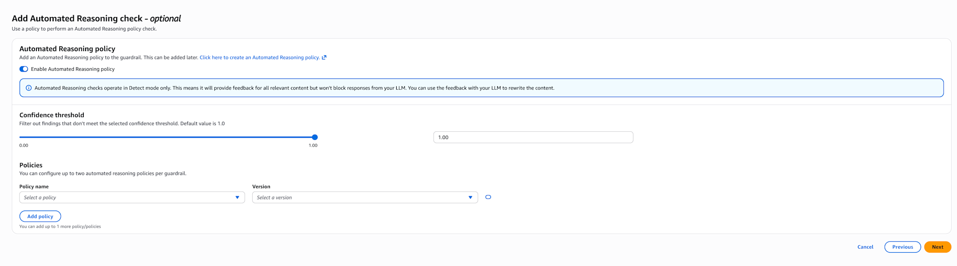Click the arrow icon in Version field
This screenshot has width=957, height=266.
(470, 197)
